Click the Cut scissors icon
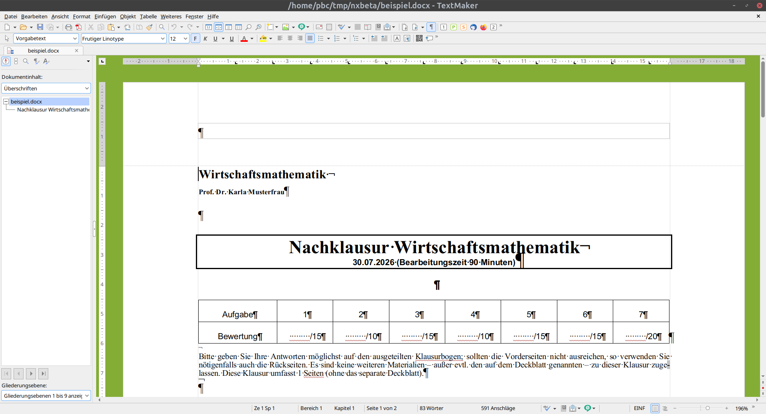This screenshot has width=766, height=414. [91, 27]
